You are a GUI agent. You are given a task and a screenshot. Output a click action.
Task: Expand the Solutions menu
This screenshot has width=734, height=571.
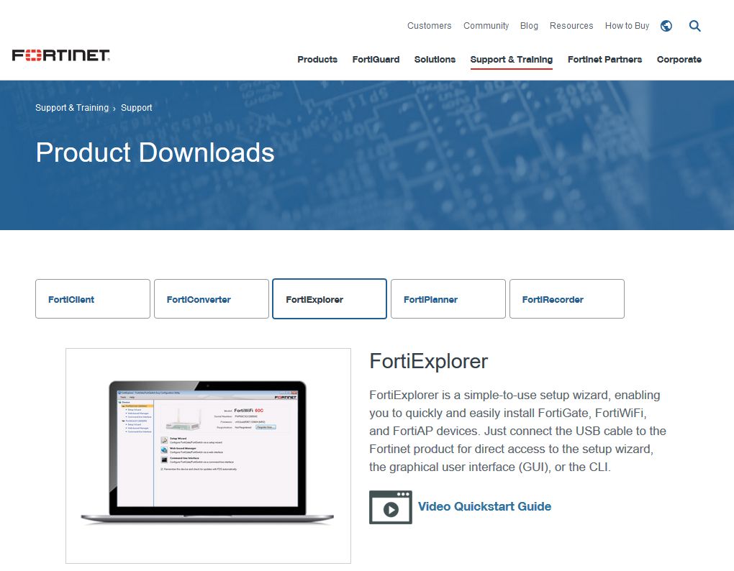click(x=435, y=60)
